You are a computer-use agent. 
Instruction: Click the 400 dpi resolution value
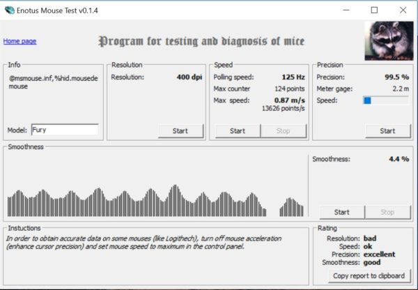point(187,77)
